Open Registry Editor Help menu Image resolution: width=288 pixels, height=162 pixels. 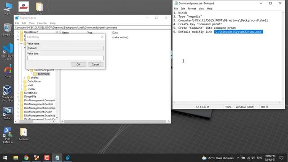(53, 23)
